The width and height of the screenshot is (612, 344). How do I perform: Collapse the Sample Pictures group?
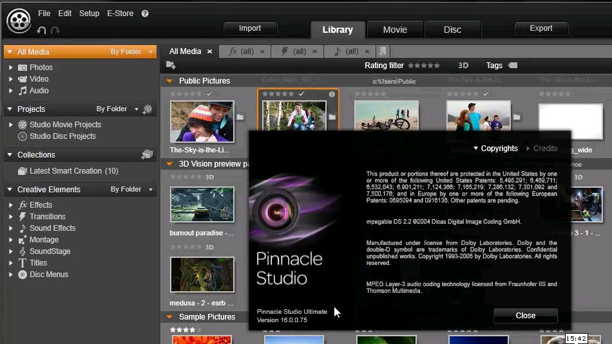[169, 317]
